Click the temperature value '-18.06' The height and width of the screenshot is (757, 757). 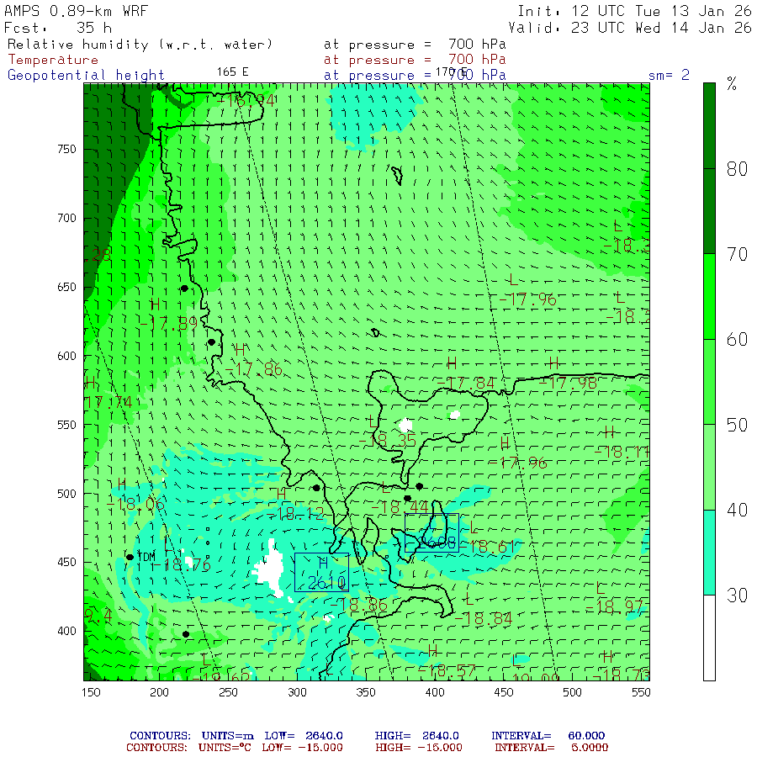pyautogui.click(x=135, y=505)
